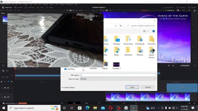Open the Inspector panel
Image resolution: width=198 pixels, height=111 pixels.
coord(192,7)
